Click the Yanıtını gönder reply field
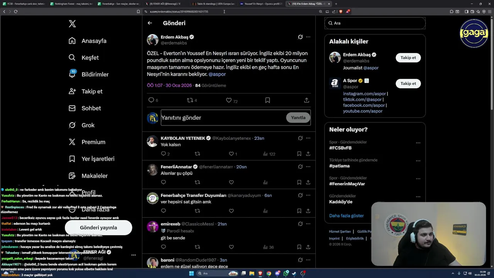494x278 pixels. click(x=223, y=118)
